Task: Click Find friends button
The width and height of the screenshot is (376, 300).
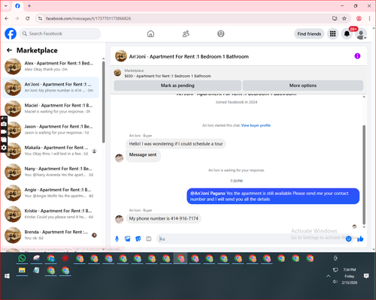Action: pyautogui.click(x=309, y=34)
